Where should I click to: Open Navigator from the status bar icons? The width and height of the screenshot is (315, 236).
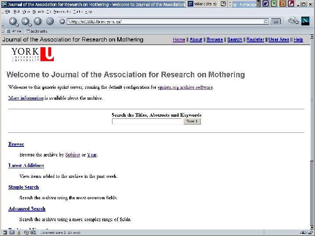[x=5, y=233]
